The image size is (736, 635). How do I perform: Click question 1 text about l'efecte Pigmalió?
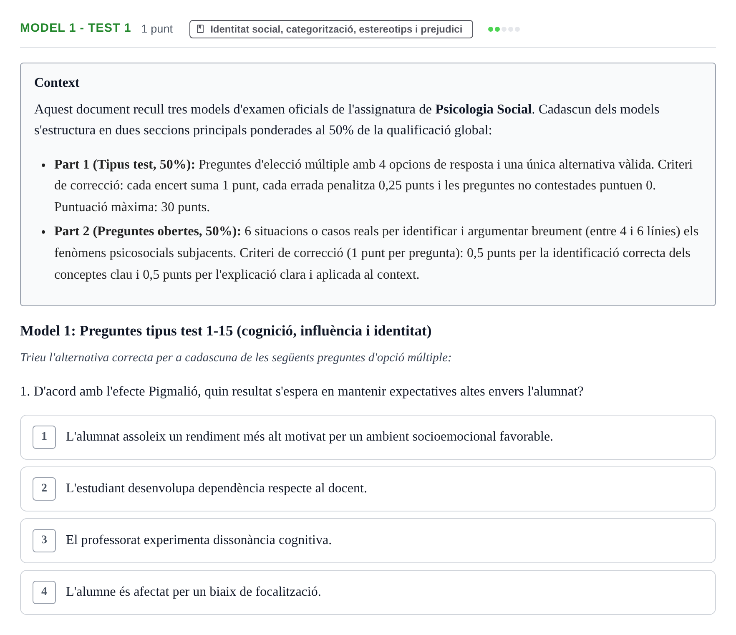[302, 391]
